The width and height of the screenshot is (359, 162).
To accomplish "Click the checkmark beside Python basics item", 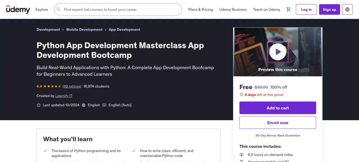I will coord(45,151).
